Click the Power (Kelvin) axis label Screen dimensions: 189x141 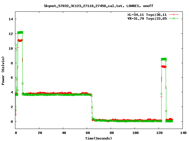(x=3, y=71)
